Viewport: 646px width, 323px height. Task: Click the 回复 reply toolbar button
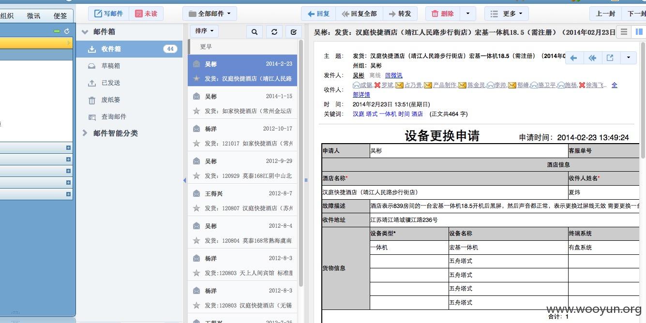(318, 14)
